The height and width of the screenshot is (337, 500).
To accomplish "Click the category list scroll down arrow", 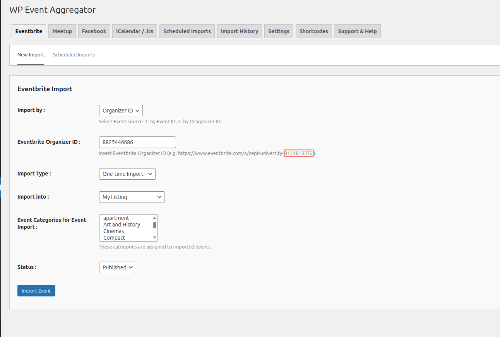I will point(154,238).
